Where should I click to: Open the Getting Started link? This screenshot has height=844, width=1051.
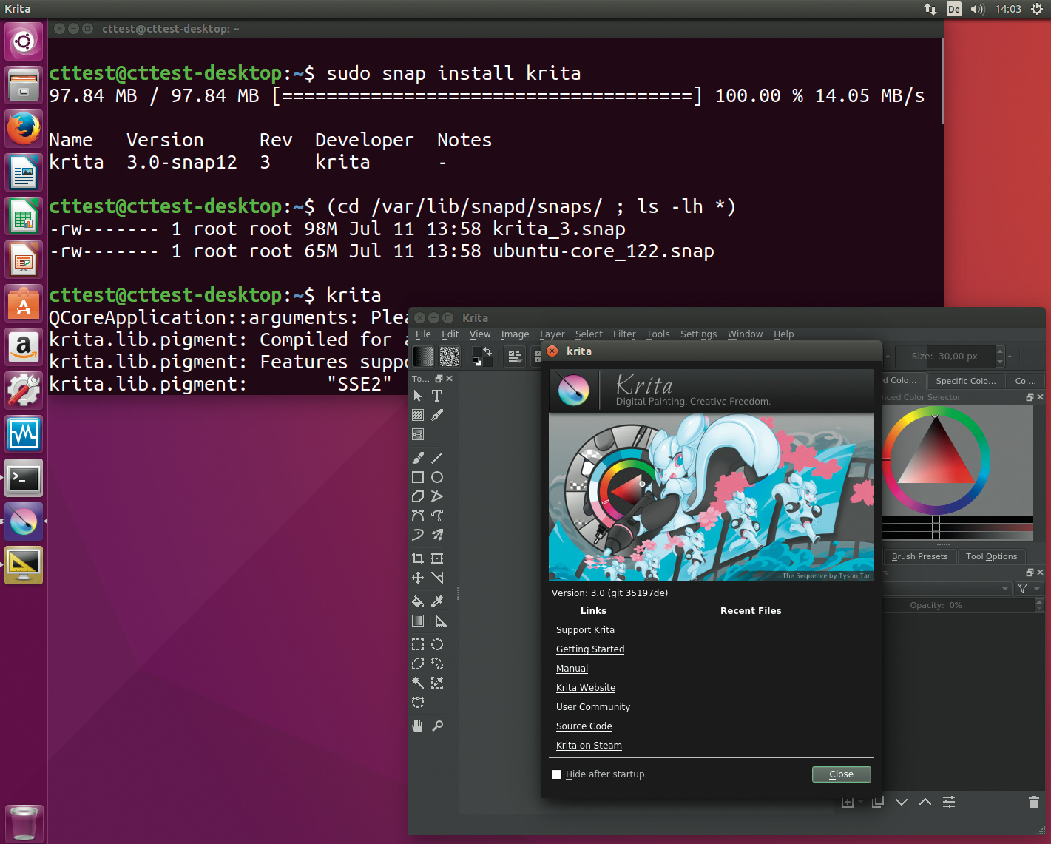[x=590, y=649]
